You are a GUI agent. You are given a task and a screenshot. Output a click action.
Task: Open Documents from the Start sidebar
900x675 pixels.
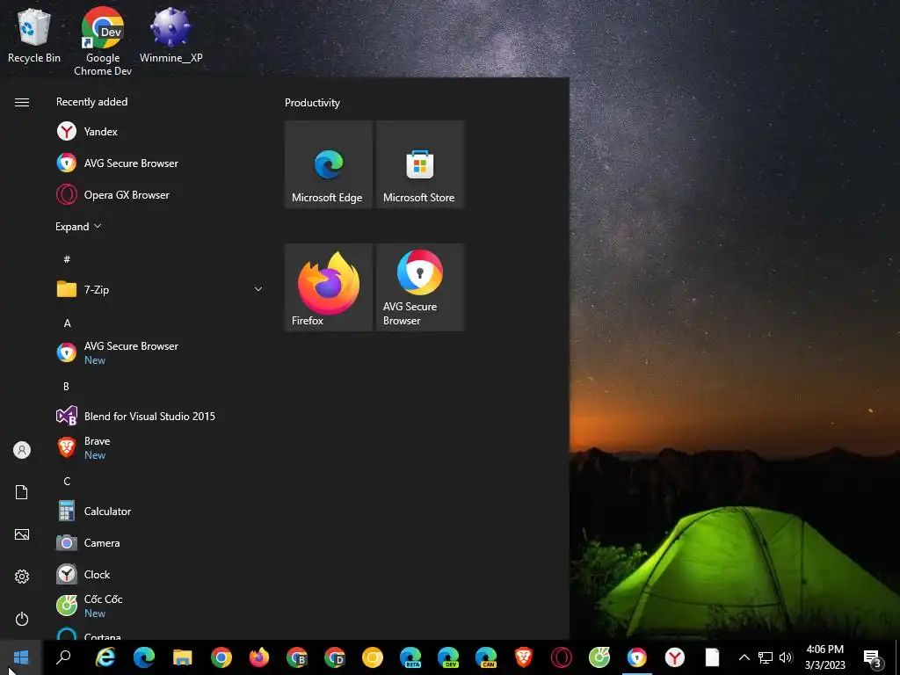[22, 492]
